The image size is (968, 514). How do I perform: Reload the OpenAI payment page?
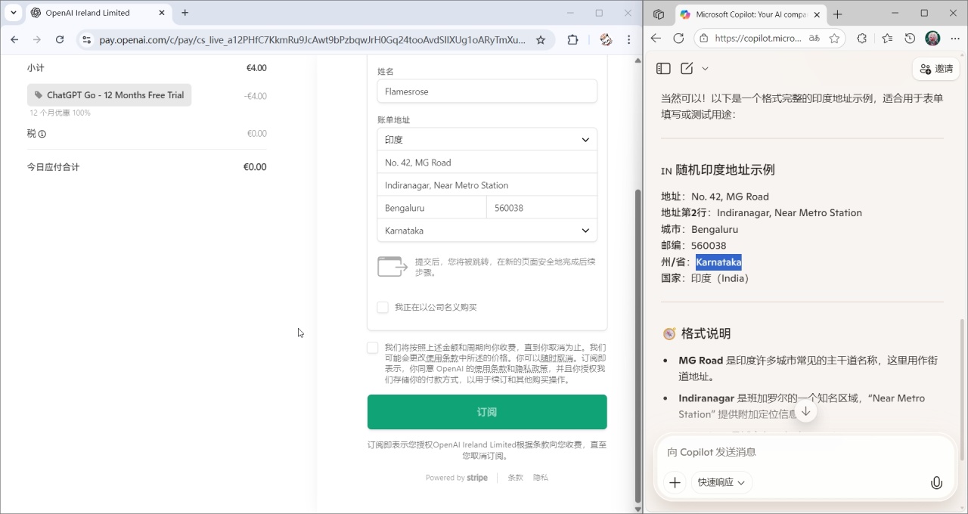60,40
